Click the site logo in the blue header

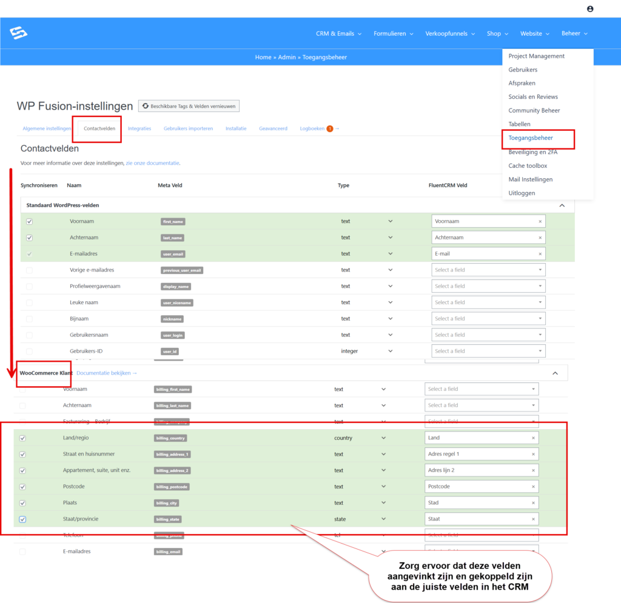19,33
